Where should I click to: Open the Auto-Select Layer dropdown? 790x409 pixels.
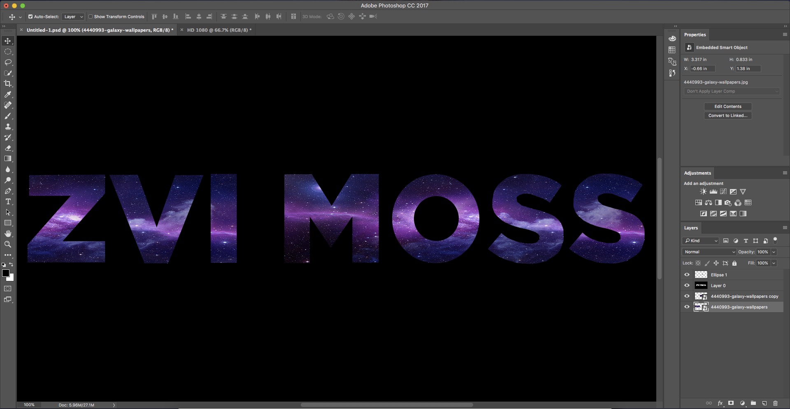(73, 17)
